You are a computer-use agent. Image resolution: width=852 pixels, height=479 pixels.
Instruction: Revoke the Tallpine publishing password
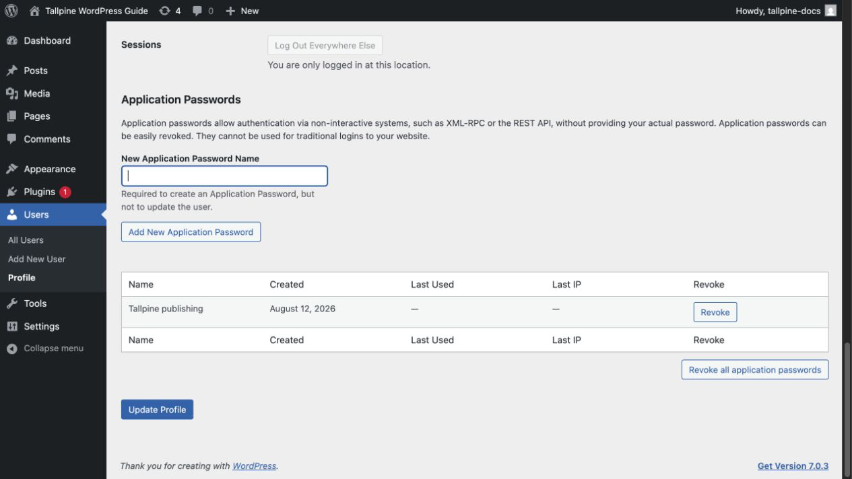click(715, 312)
